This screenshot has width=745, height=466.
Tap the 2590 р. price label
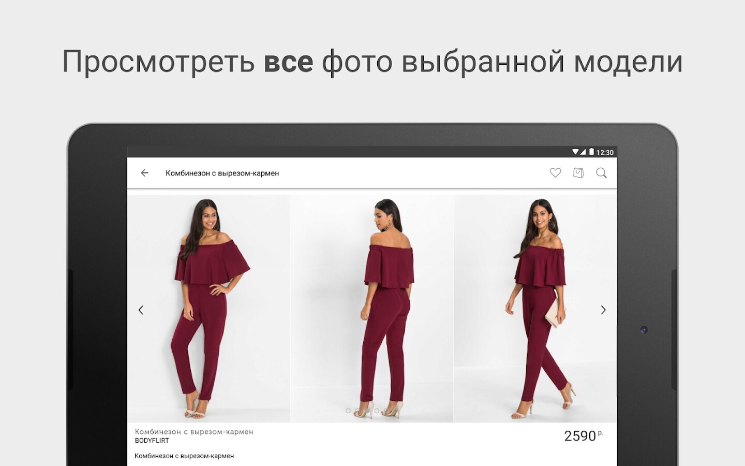pyautogui.click(x=583, y=436)
